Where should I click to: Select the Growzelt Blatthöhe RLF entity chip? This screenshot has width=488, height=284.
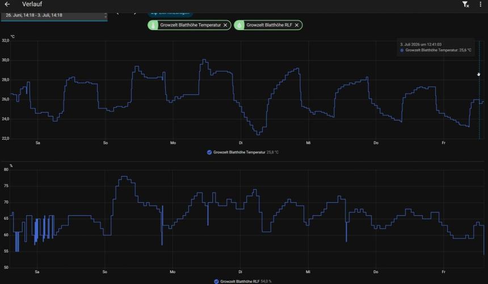[268, 25]
